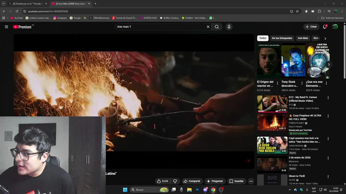Open El Origen del reactor short thumbnail

268,61
